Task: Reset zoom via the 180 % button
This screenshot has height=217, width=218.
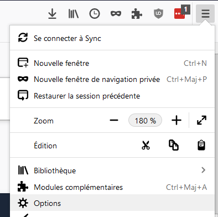Action: [x=145, y=120]
